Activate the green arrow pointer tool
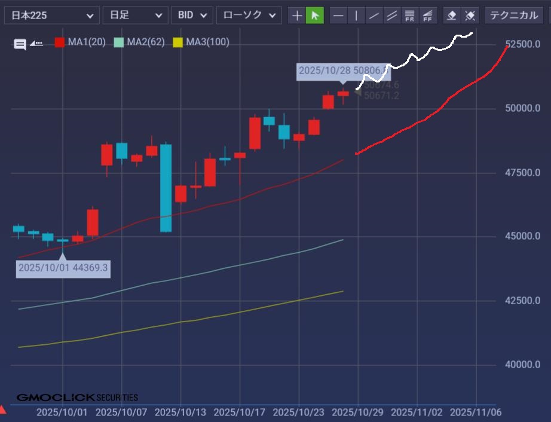 315,16
